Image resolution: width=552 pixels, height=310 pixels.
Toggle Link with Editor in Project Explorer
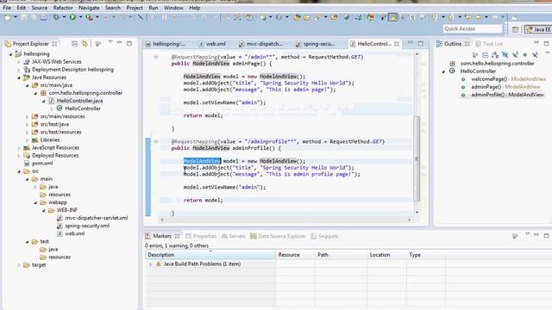(x=85, y=44)
